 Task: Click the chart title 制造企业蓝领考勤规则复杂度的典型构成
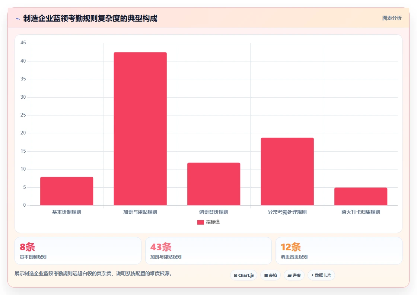[90, 18]
